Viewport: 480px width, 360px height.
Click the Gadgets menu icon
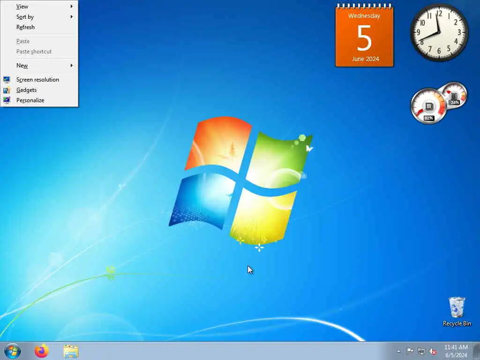[x=7, y=90]
